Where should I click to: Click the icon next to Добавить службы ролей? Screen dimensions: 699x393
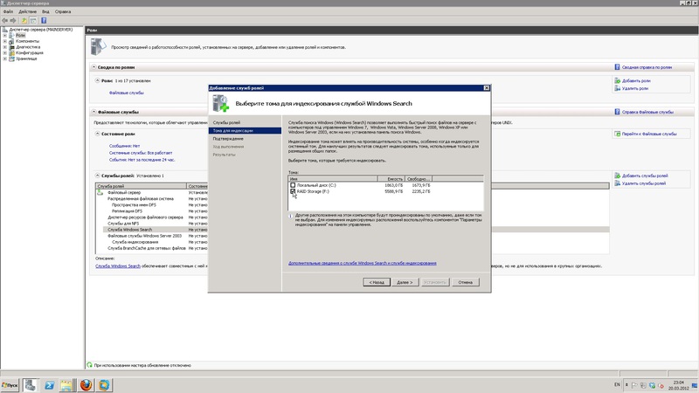click(618, 176)
